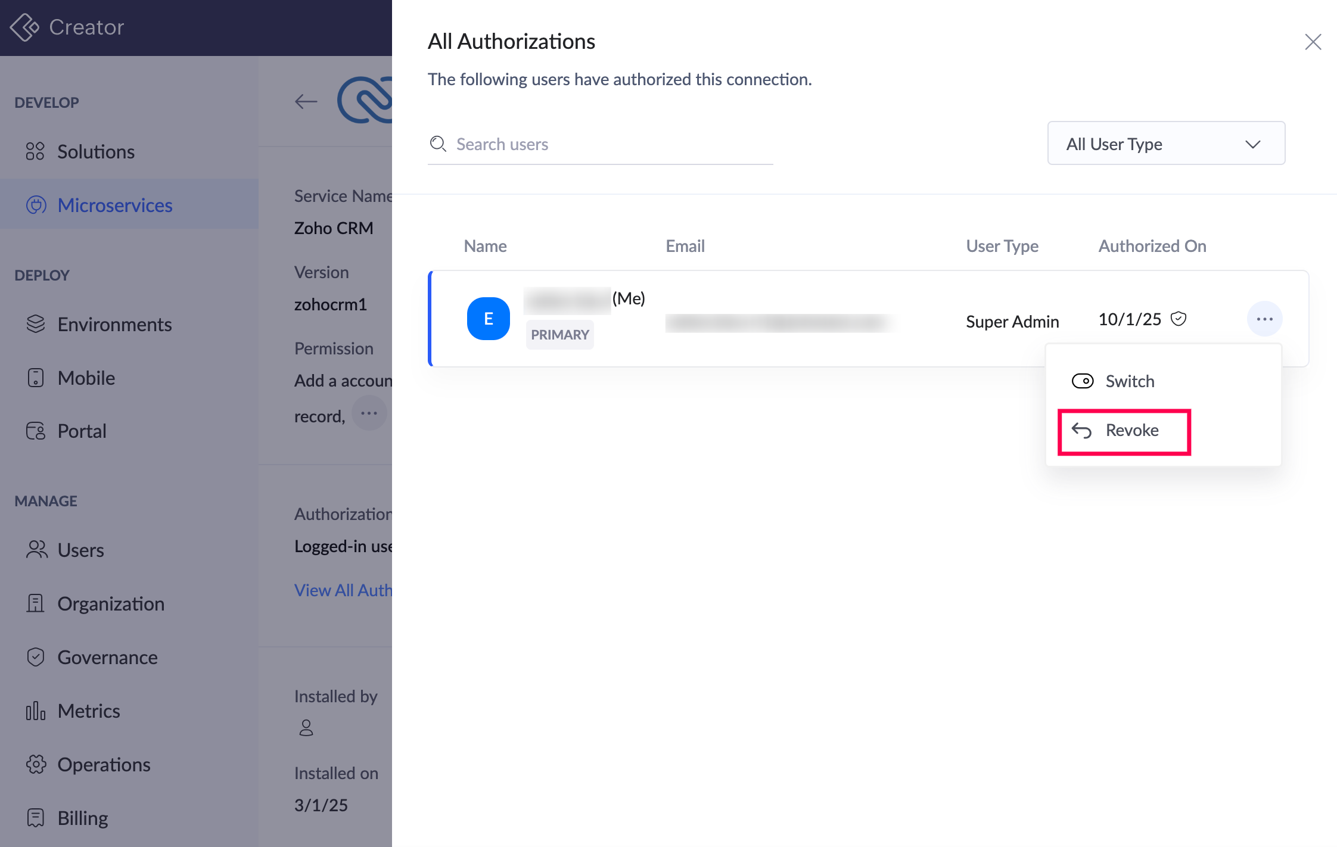Close the All Authorizations panel
1337x847 pixels.
pos(1313,42)
